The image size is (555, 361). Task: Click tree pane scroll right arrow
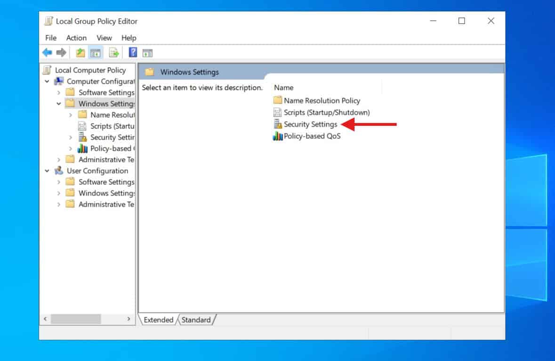pos(129,319)
